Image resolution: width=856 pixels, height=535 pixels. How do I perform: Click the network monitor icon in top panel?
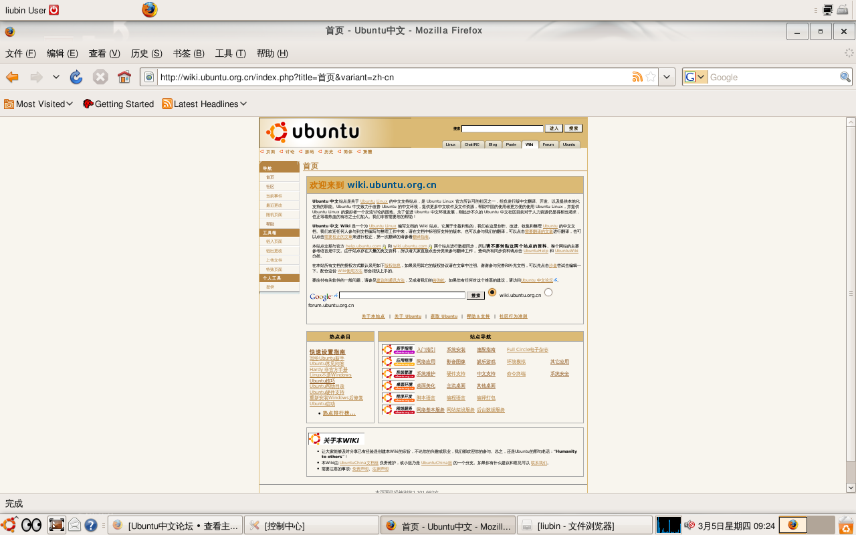pyautogui.click(x=828, y=9)
